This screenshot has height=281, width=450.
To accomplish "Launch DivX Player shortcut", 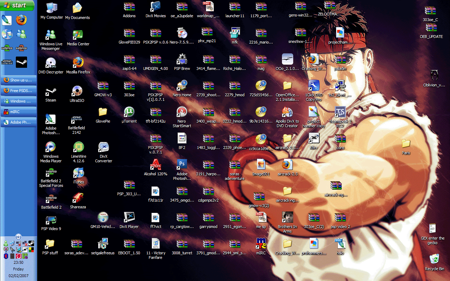I will (129, 220).
